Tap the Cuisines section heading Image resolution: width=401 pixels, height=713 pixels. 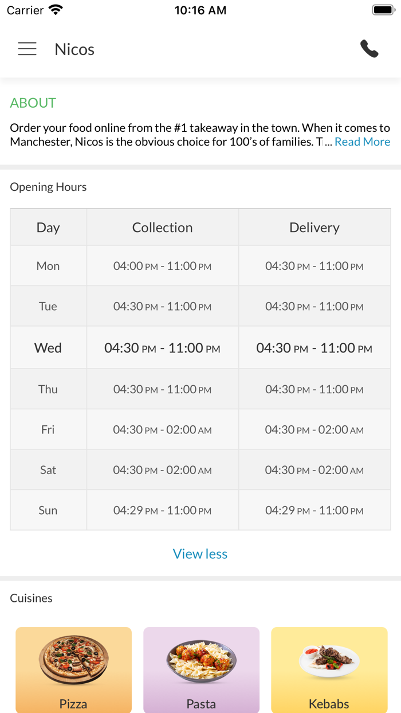pos(32,598)
